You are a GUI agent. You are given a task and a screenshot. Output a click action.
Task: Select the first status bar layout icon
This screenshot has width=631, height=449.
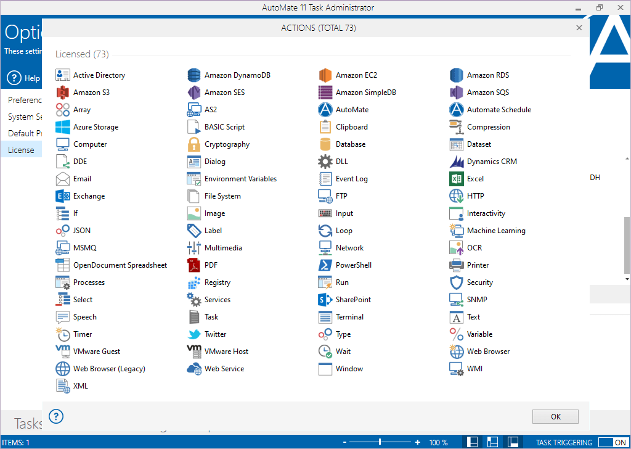click(x=473, y=442)
